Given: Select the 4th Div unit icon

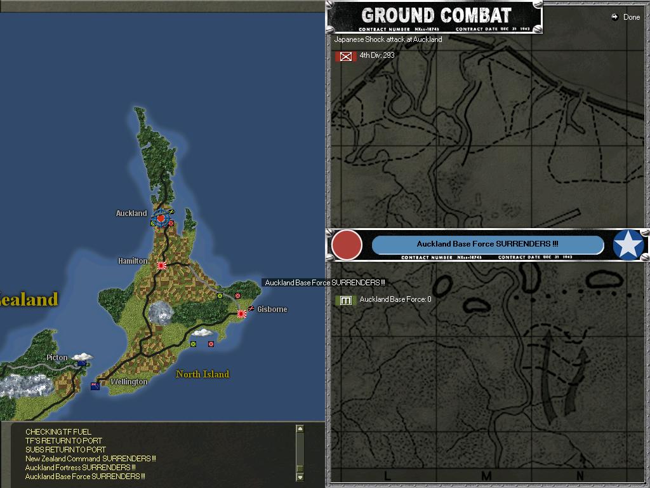Looking at the screenshot, I should [345, 56].
